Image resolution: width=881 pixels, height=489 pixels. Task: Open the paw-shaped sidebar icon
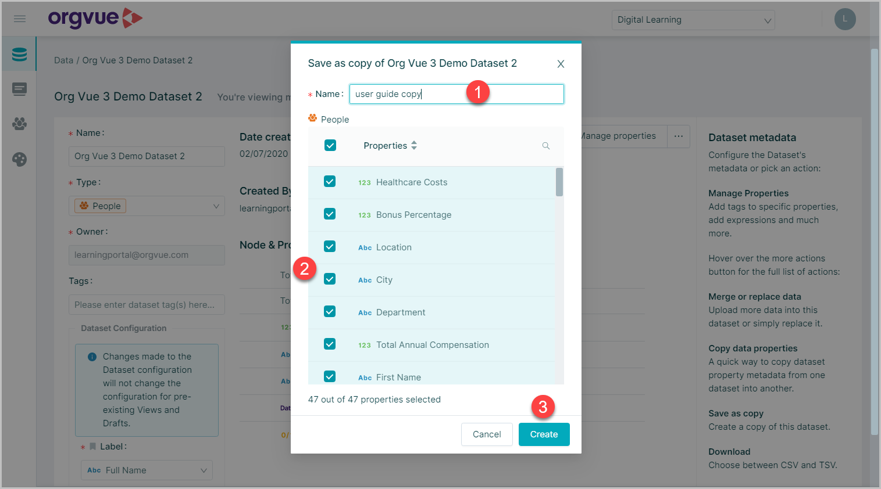19,124
